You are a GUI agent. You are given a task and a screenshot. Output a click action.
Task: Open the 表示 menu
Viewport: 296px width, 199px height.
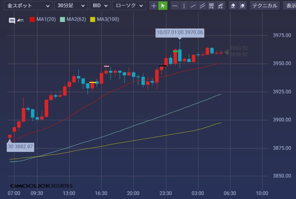(290, 5)
